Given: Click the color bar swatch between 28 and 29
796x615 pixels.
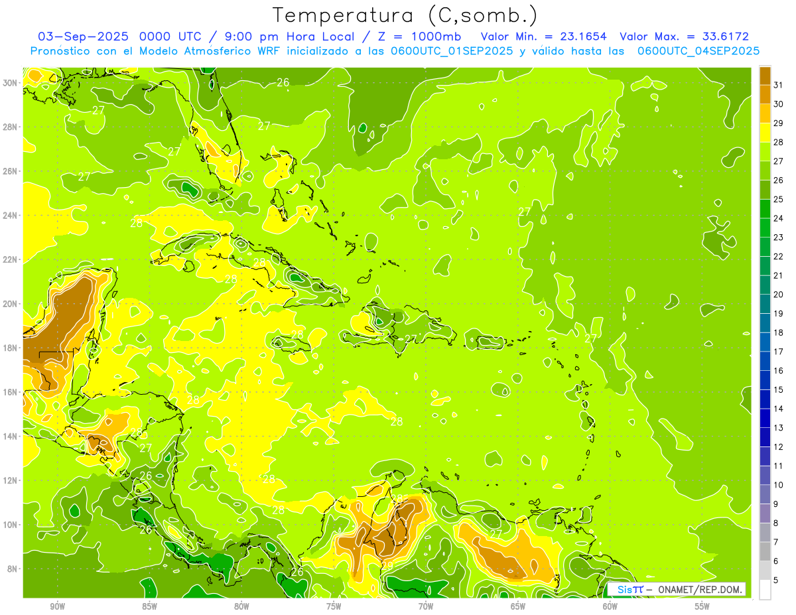Looking at the screenshot, I should tap(765, 133).
